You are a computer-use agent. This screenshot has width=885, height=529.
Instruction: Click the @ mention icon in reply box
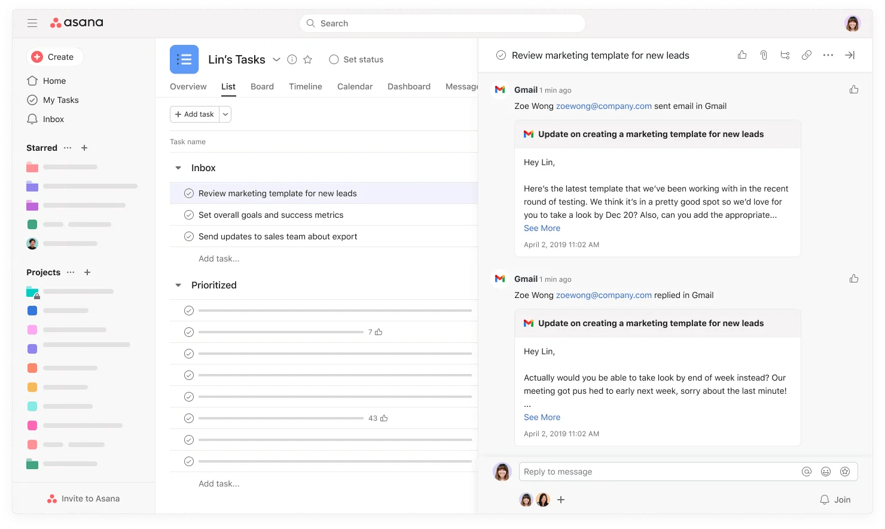807,472
